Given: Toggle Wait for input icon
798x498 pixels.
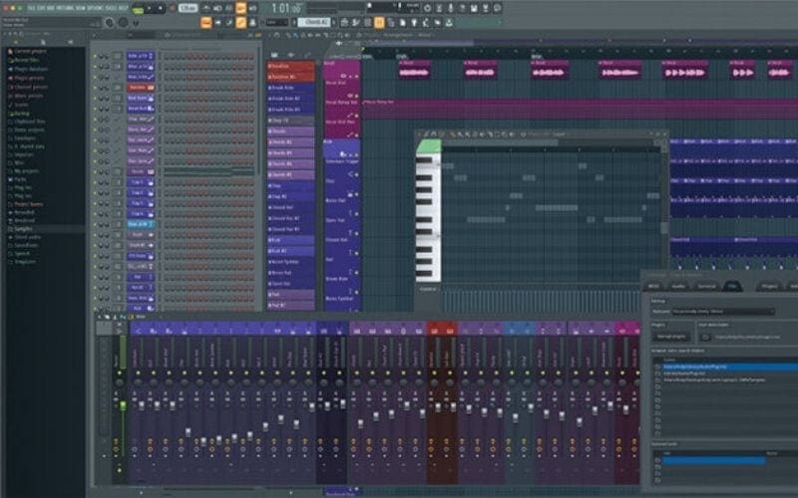Looking at the screenshot, I should 217,8.
